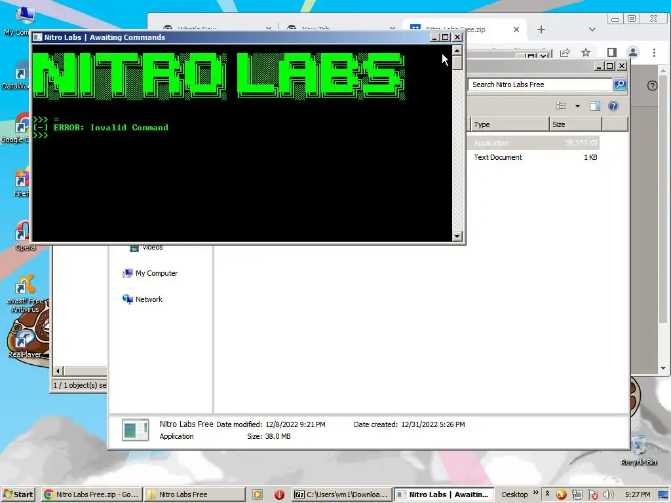Click the red Opera taskbar icon
671x503 pixels.
(x=279, y=494)
